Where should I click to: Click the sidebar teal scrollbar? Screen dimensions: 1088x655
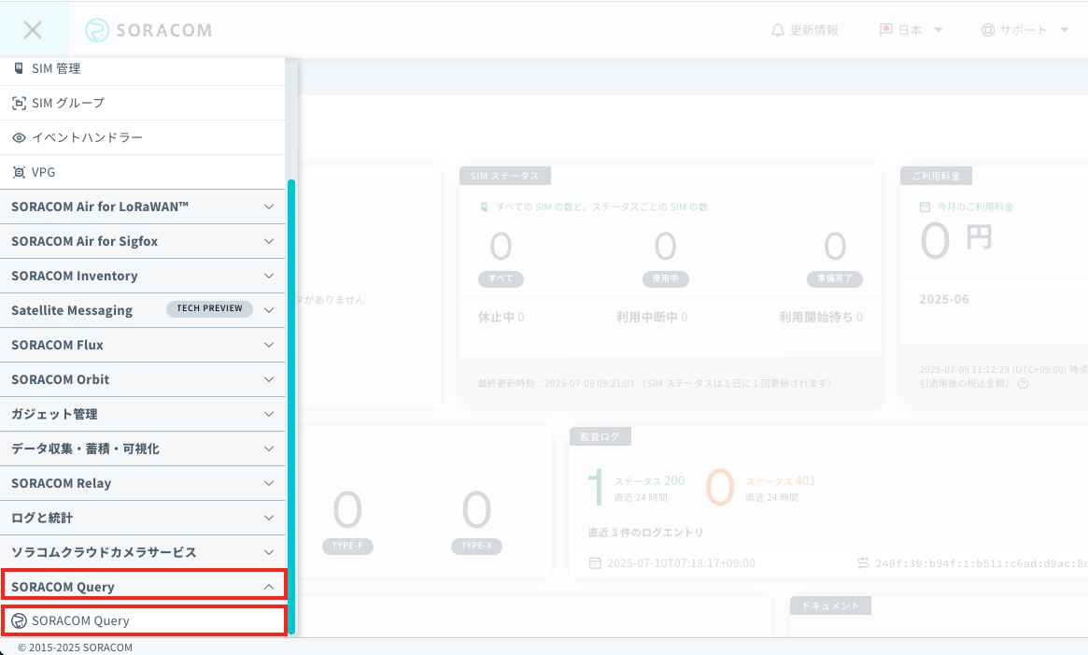(291, 406)
